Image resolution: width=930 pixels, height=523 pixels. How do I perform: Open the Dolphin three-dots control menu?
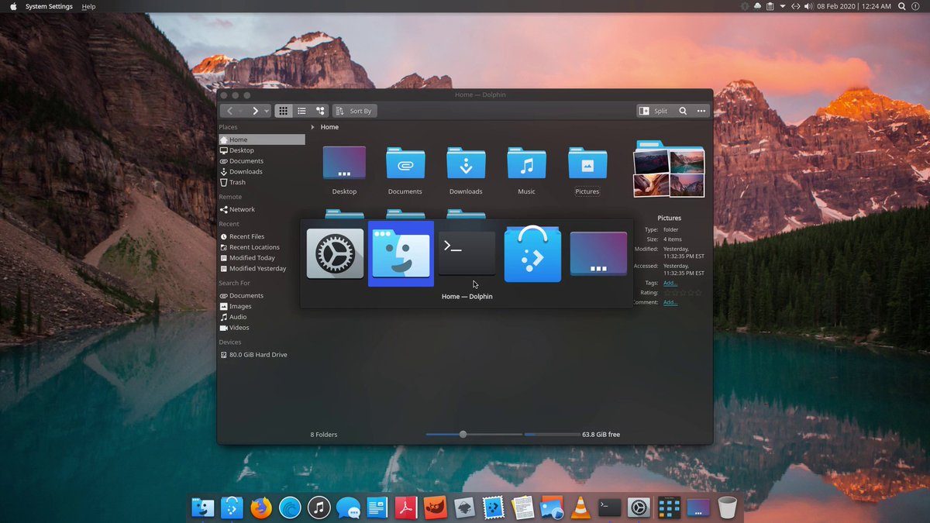(x=701, y=111)
